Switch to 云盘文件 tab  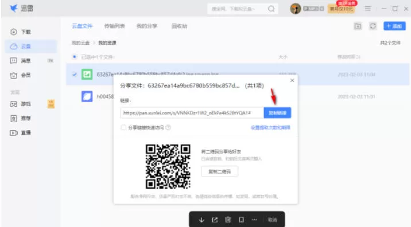pos(82,26)
